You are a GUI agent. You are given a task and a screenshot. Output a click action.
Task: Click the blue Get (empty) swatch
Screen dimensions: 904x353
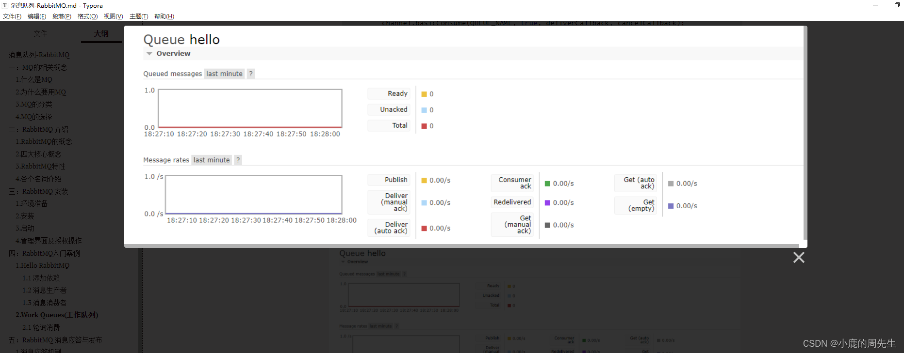[671, 206]
